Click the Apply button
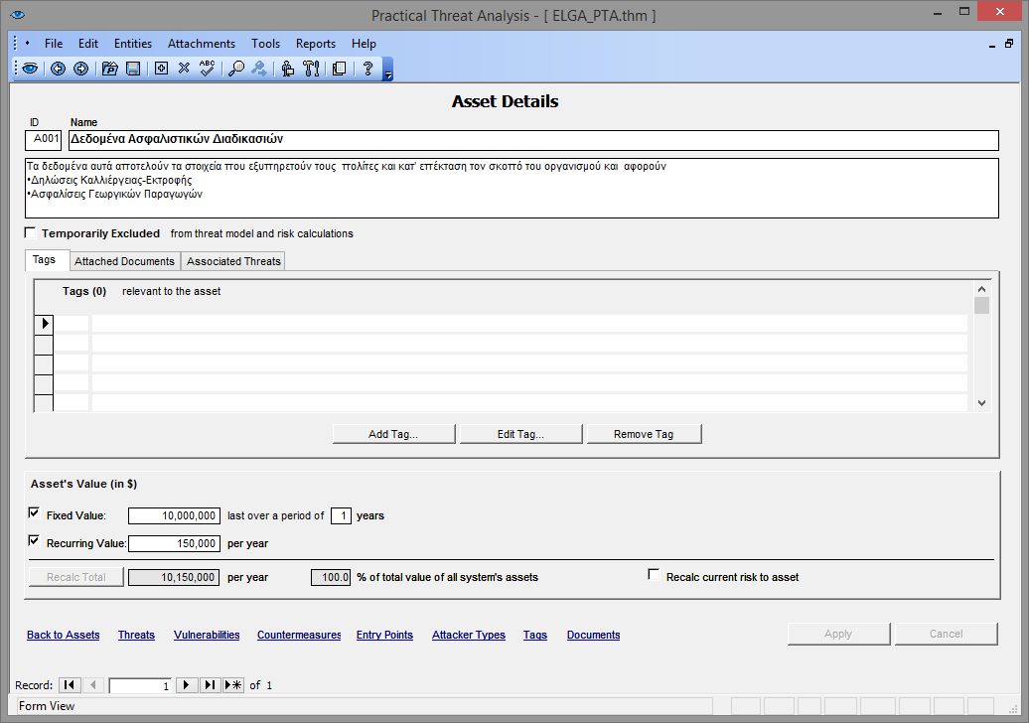This screenshot has width=1029, height=723. point(838,634)
